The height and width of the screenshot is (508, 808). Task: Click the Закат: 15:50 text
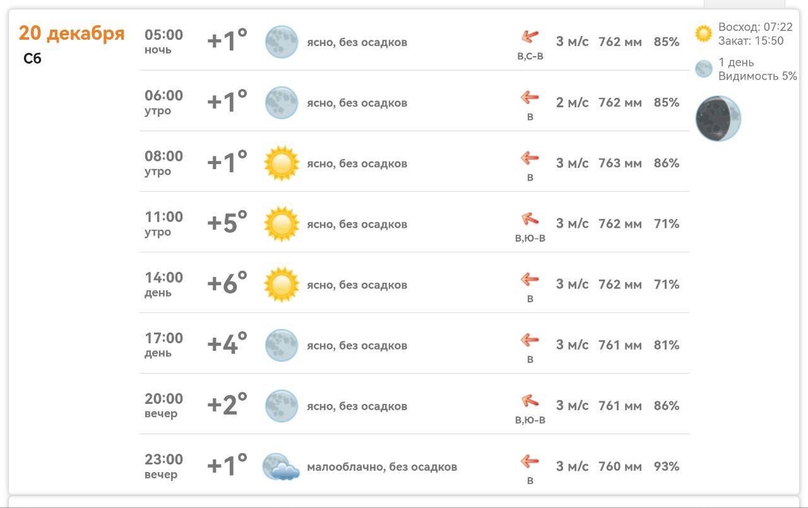point(751,41)
